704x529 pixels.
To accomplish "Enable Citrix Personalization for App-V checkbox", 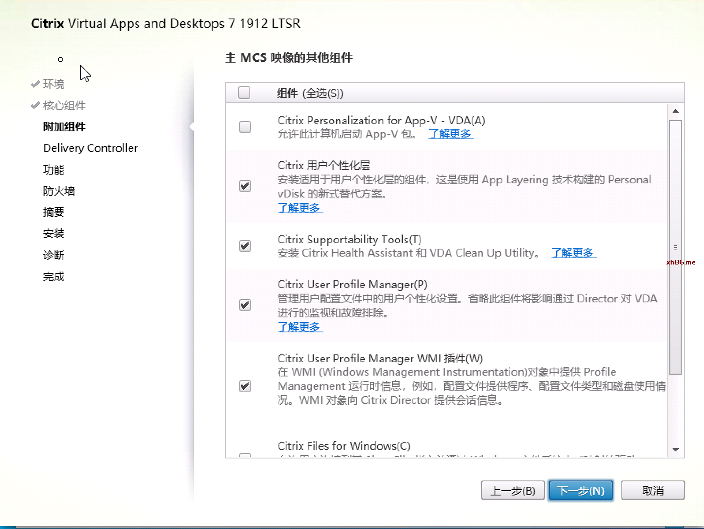I will pyautogui.click(x=245, y=127).
